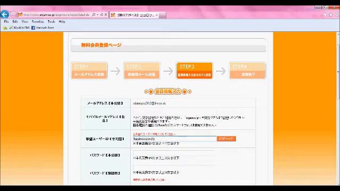Click the registered email address text
Screen dimensions: 340x191
149,103
